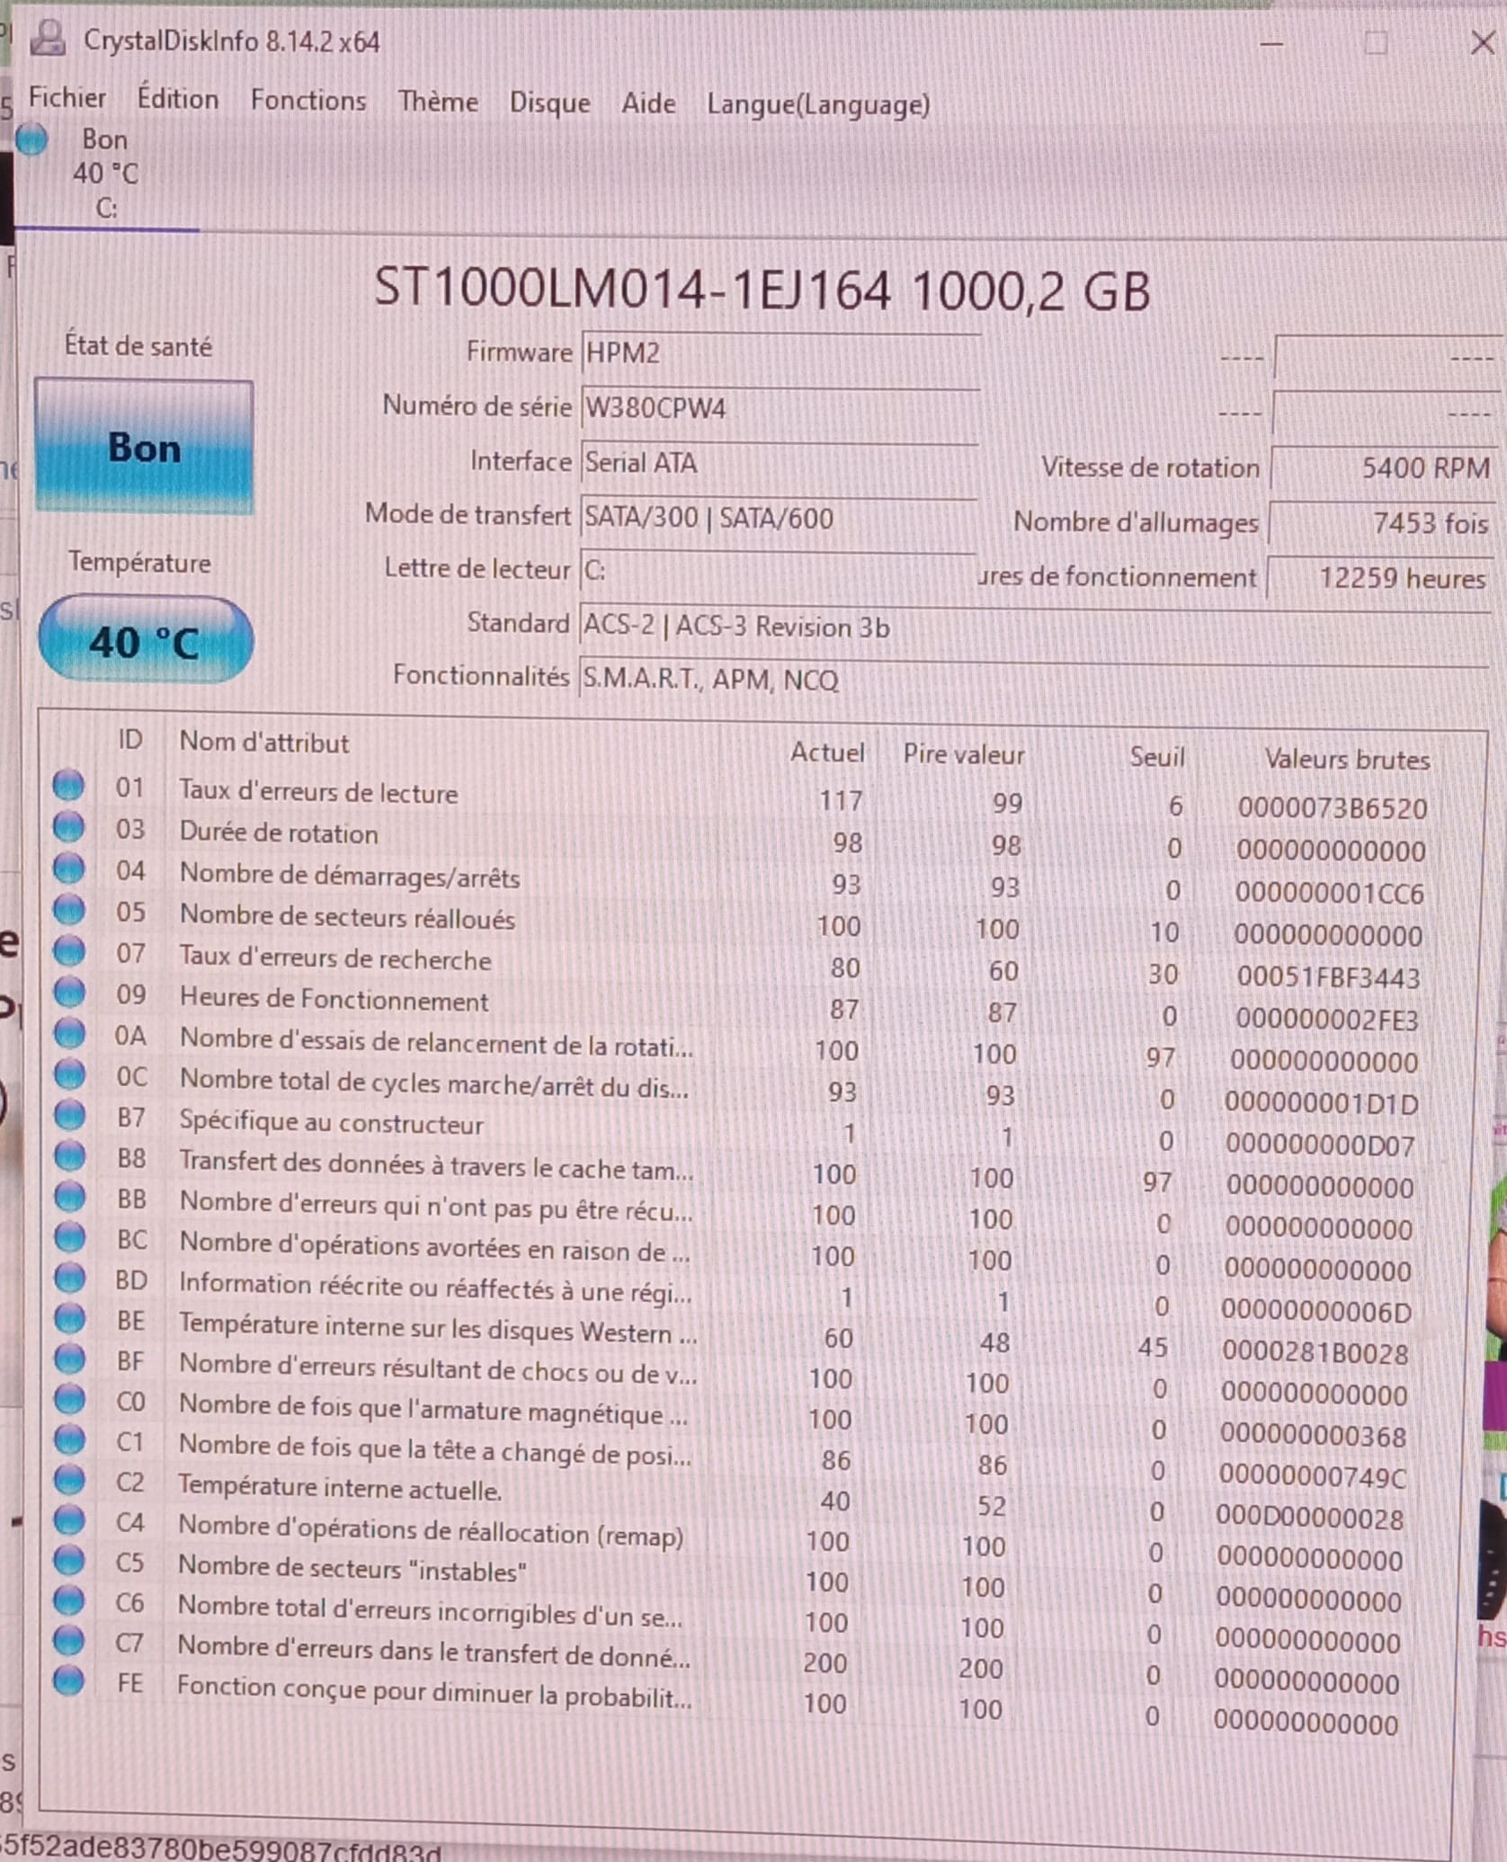The width and height of the screenshot is (1507, 1862).
Task: Open the Fonctions menu
Action: pos(308,101)
